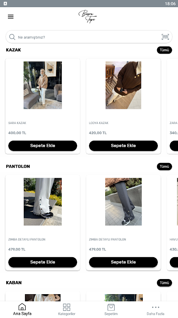
Task: Open the SARA KAZAK product photo
Action: point(43,85)
